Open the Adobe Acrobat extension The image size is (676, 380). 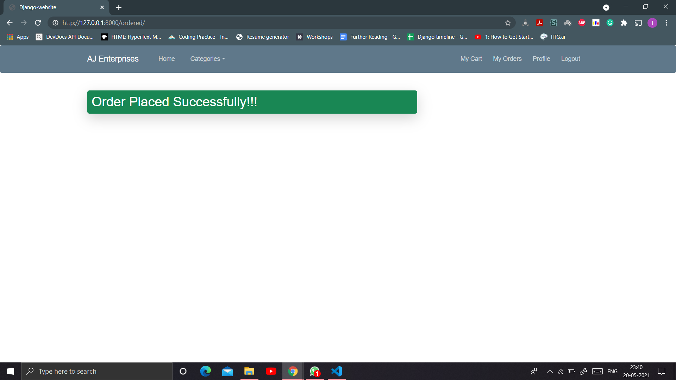pyautogui.click(x=540, y=23)
